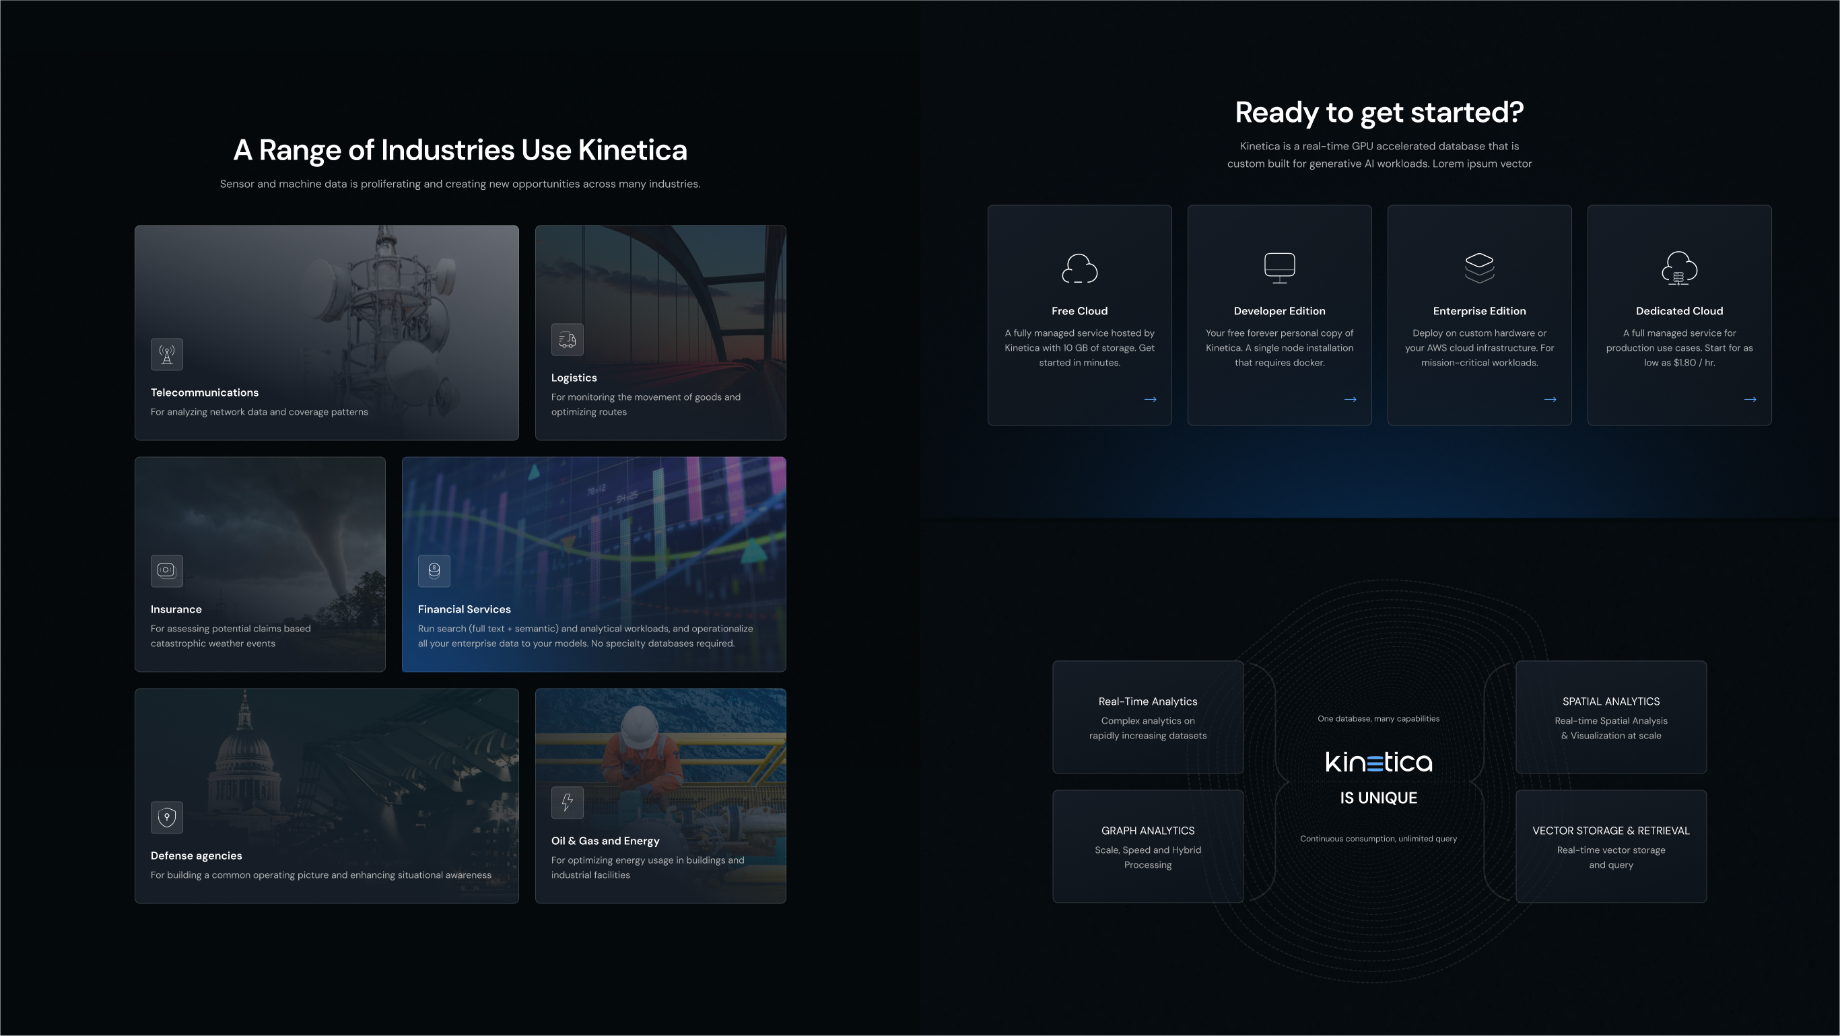
Task: Select the Graph Analytics capability card
Action: [1147, 847]
